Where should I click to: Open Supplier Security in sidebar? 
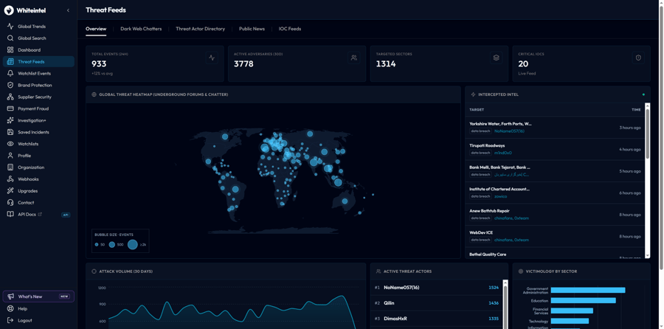tap(38, 97)
